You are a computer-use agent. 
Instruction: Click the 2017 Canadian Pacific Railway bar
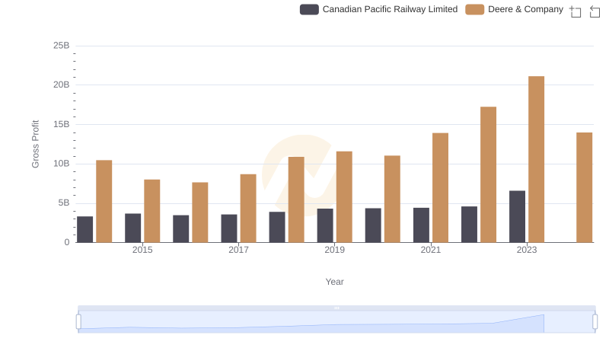click(x=229, y=228)
